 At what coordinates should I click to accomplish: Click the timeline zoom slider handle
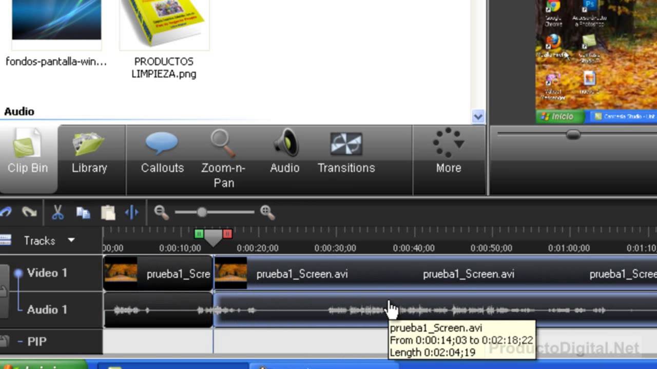tap(202, 212)
